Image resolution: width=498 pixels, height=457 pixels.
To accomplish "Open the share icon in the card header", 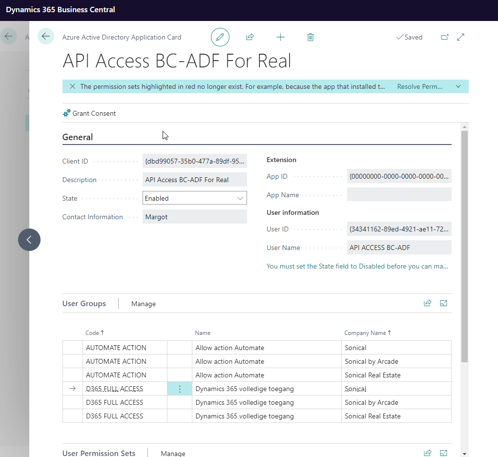I will tap(250, 37).
